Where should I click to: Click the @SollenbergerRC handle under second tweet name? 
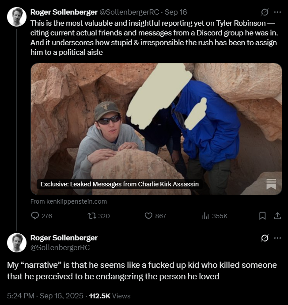[60, 247]
